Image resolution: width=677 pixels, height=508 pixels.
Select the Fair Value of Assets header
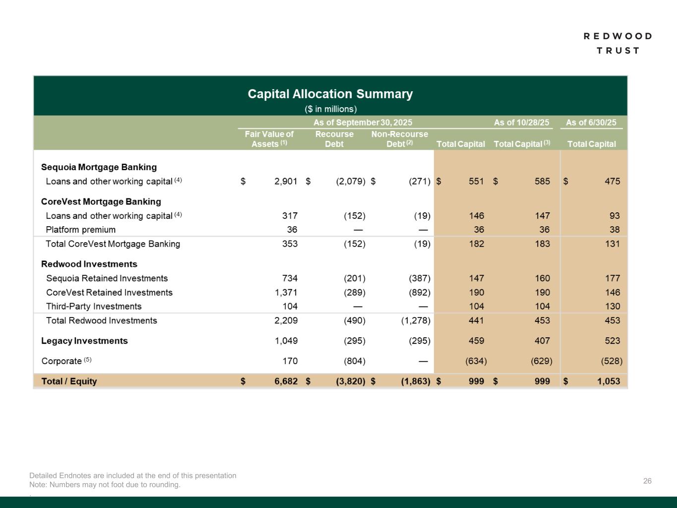[269, 139]
